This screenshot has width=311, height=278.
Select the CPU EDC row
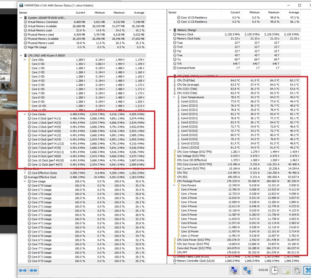click(x=234, y=177)
